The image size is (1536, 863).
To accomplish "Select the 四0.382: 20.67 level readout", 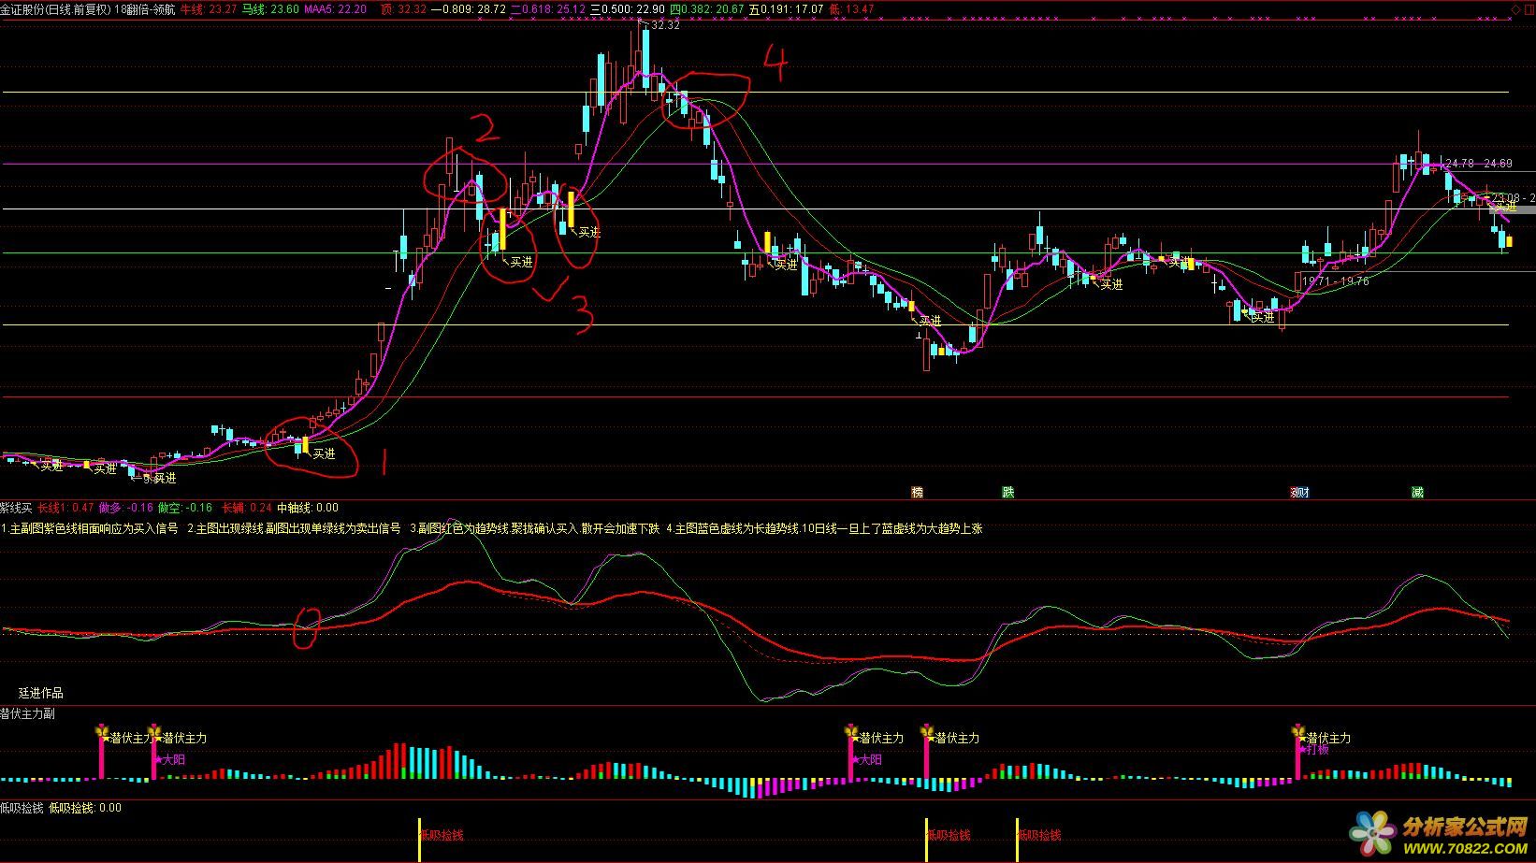I will tap(707, 8).
